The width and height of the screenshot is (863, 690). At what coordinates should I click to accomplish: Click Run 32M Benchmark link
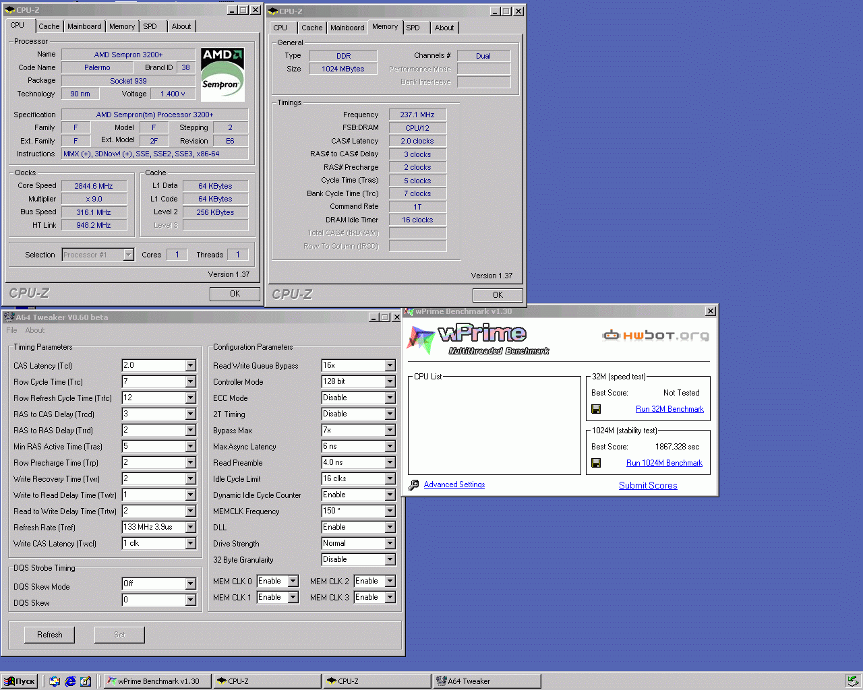click(669, 409)
